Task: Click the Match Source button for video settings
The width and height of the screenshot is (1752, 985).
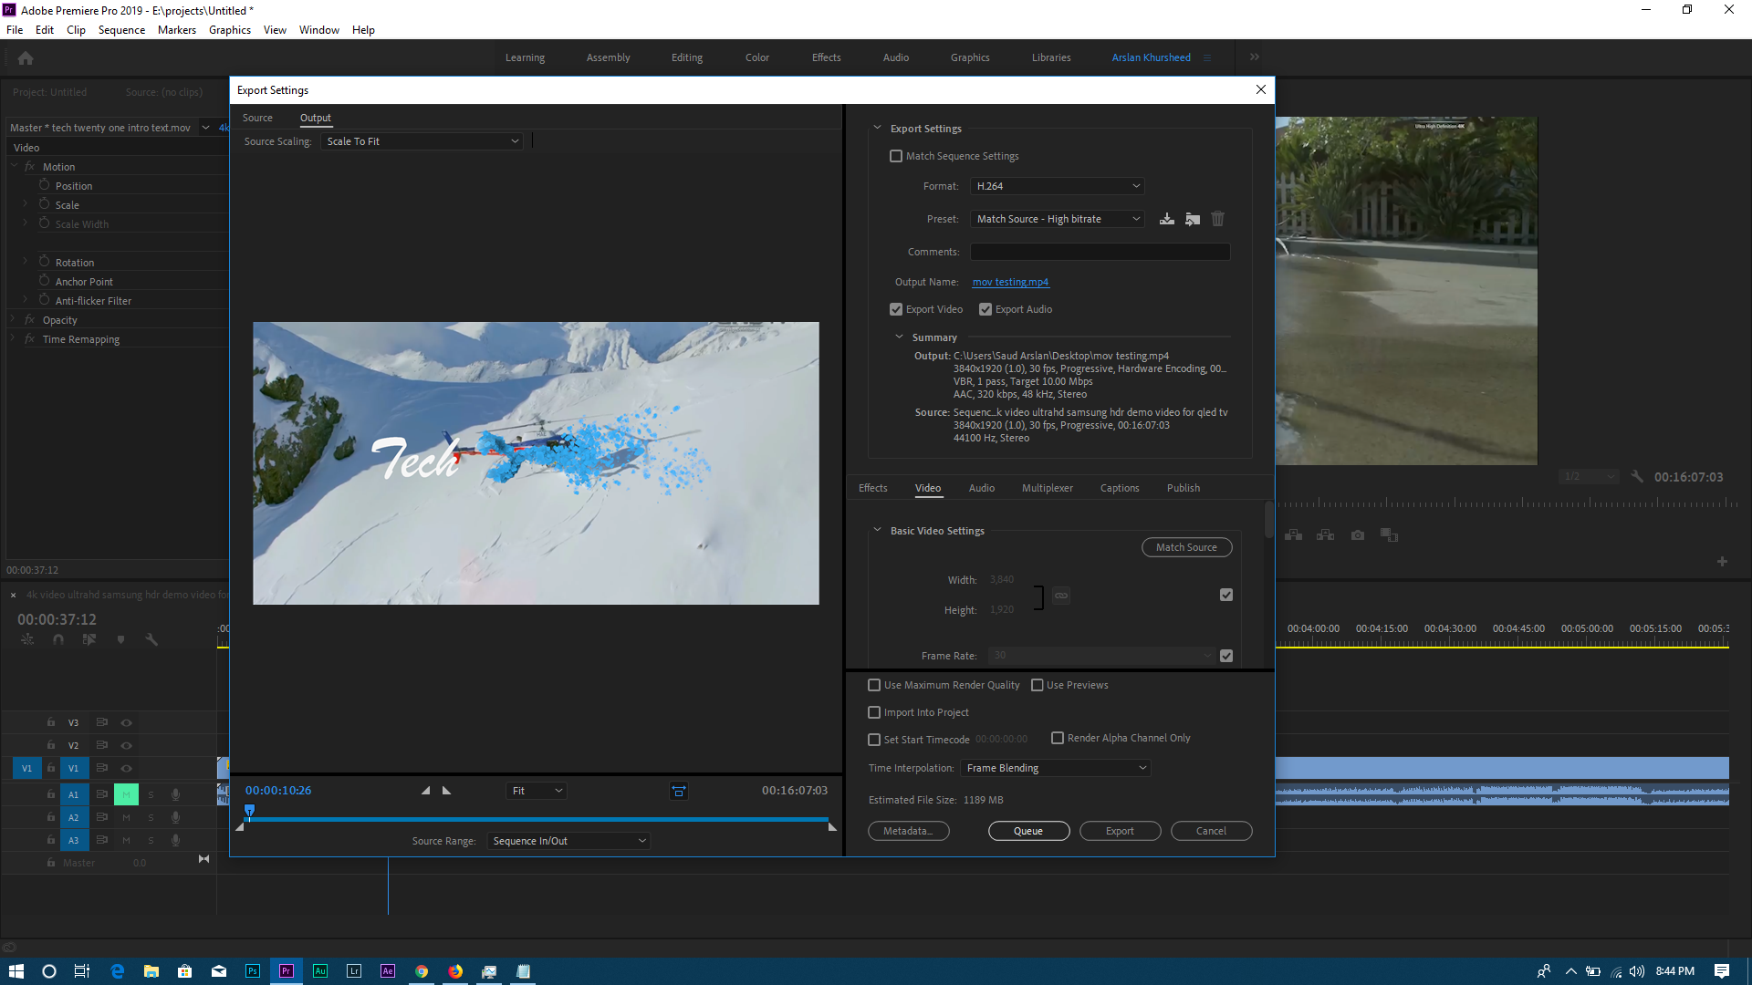Action: (1185, 547)
